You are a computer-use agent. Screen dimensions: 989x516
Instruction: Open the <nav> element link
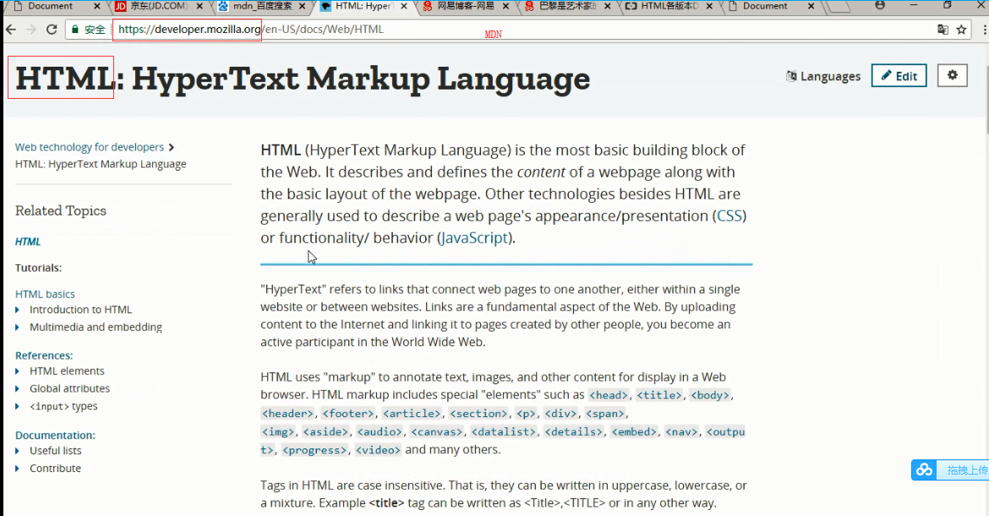coord(682,432)
